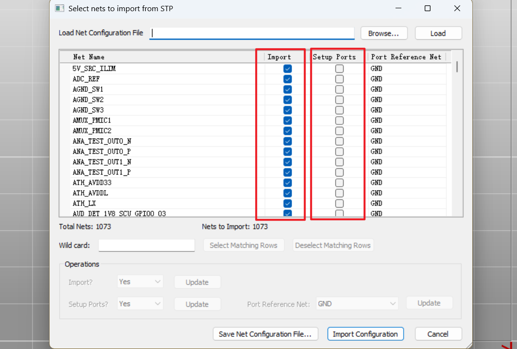Check Setup Ports for AMUX_PMIC2
The image size is (517, 349).
tap(339, 131)
